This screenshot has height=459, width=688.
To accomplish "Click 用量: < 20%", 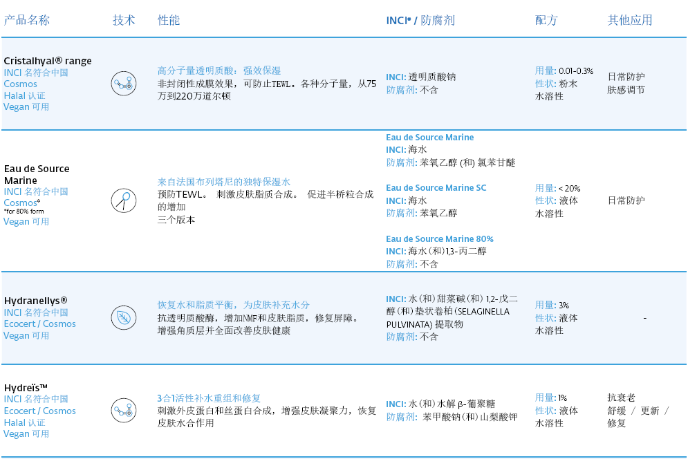I will tap(558, 188).
